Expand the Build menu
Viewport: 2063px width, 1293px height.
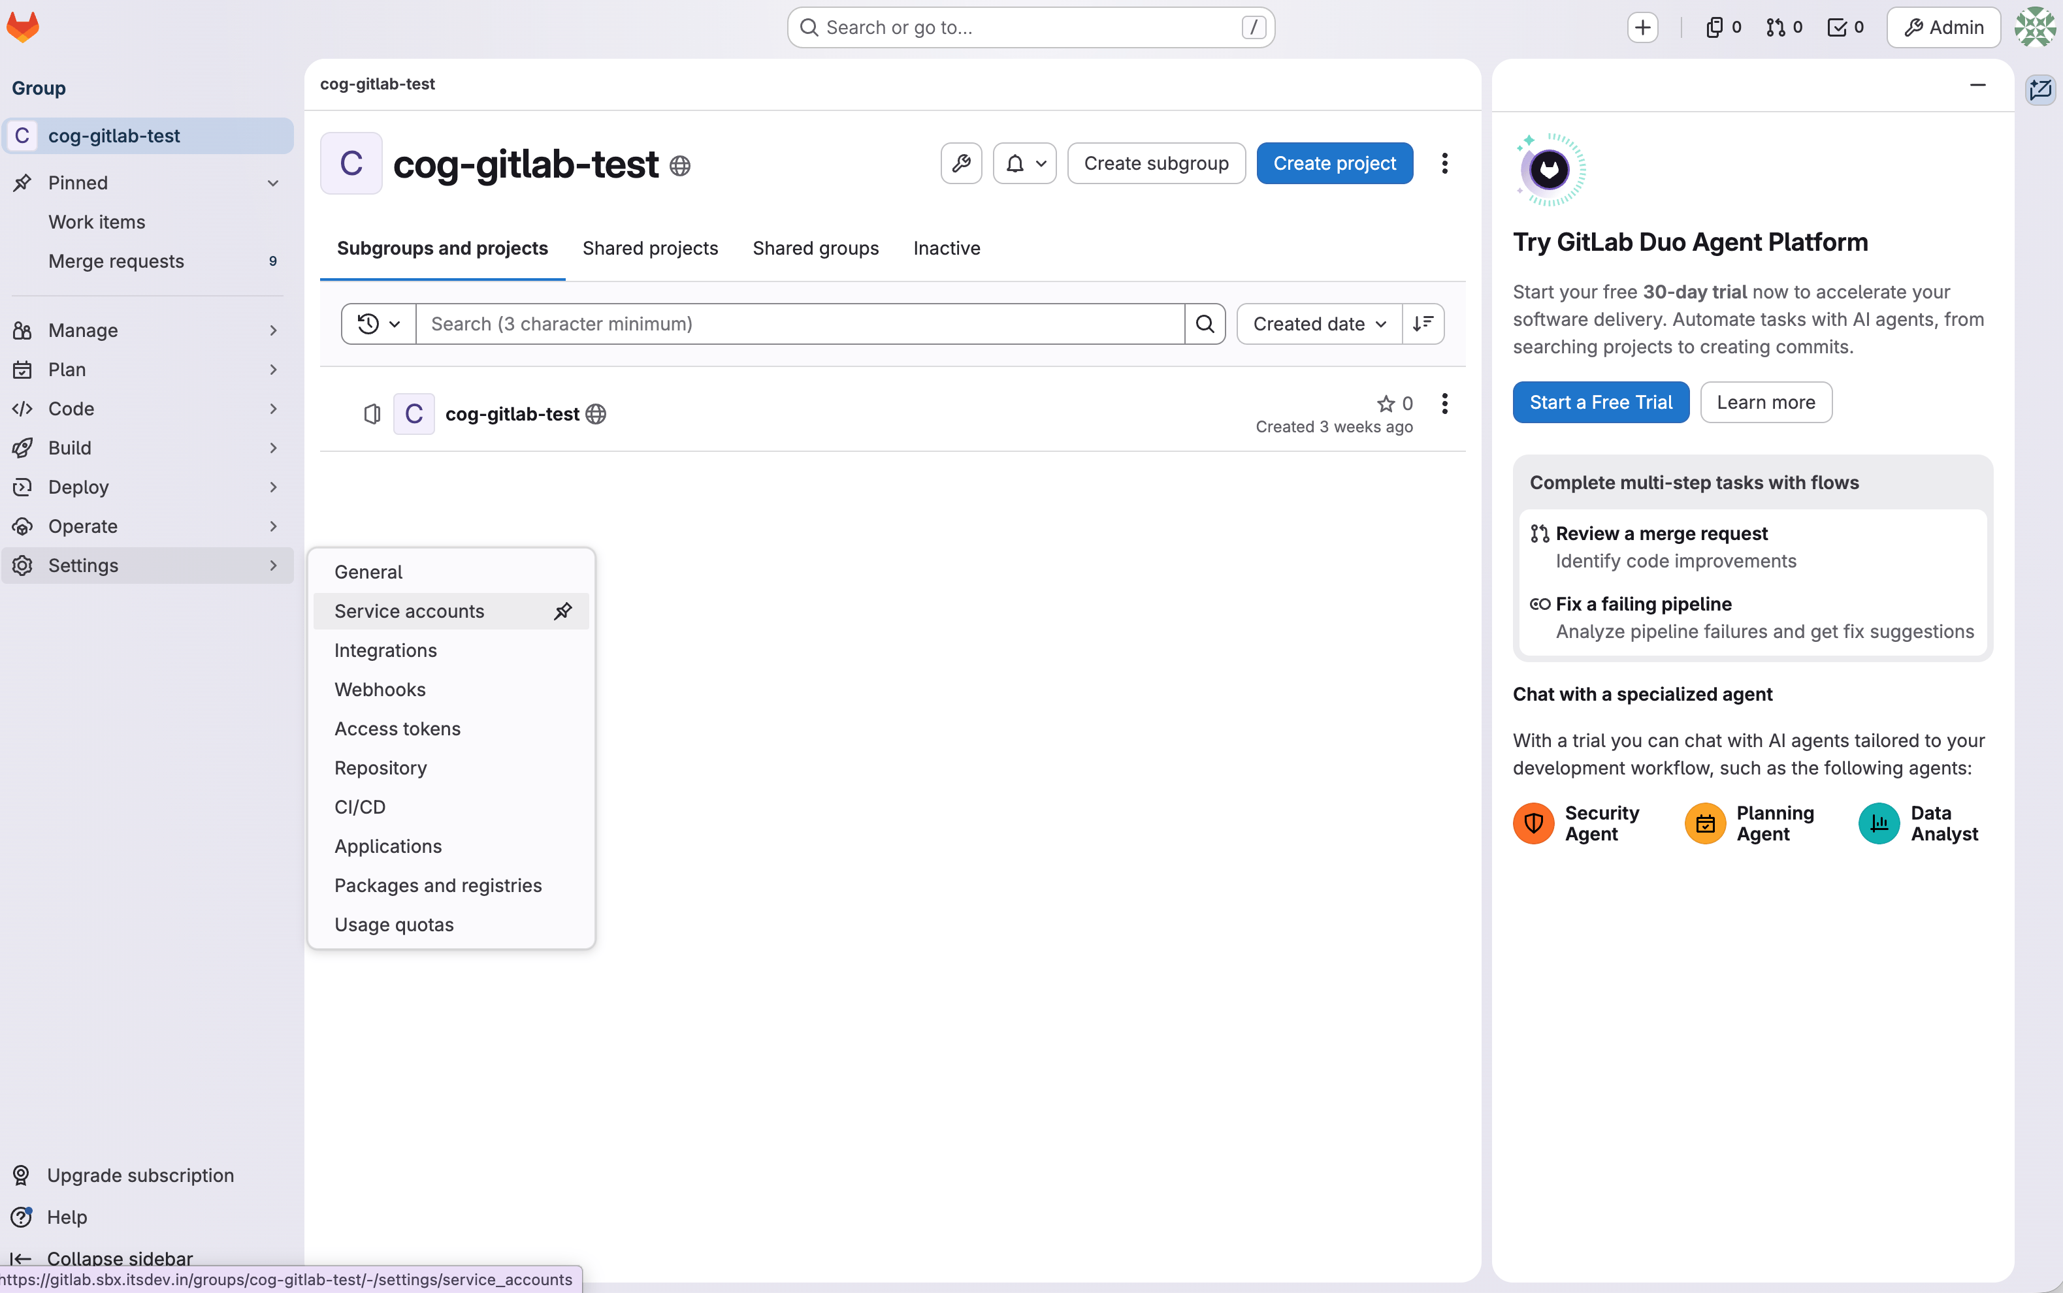(x=148, y=448)
